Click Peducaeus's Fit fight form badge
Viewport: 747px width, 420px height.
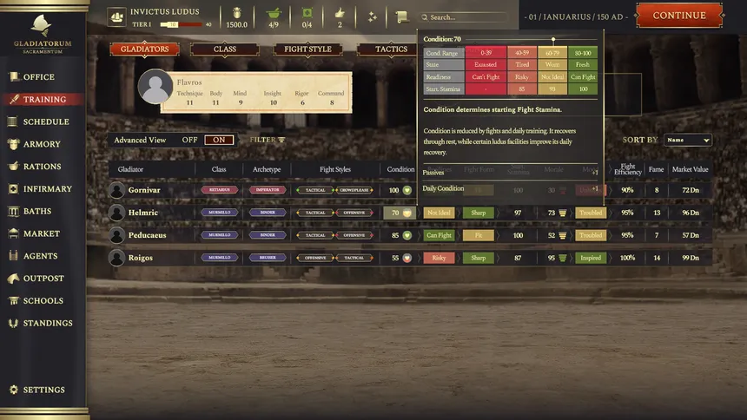(479, 235)
